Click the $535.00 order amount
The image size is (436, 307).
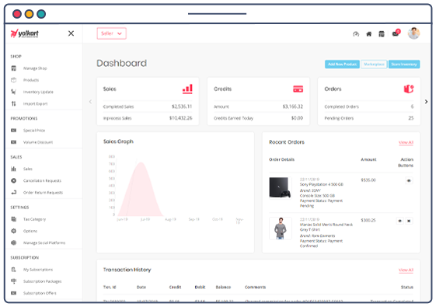coord(368,180)
